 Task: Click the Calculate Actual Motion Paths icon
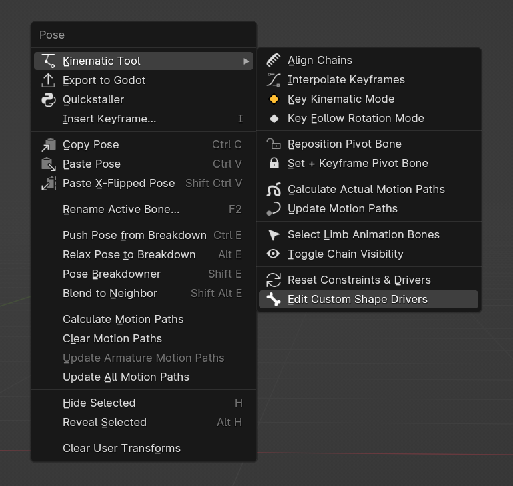point(274,189)
